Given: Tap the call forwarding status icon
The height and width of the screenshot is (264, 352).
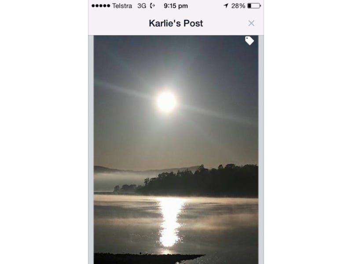Looking at the screenshot, I should click(x=152, y=6).
